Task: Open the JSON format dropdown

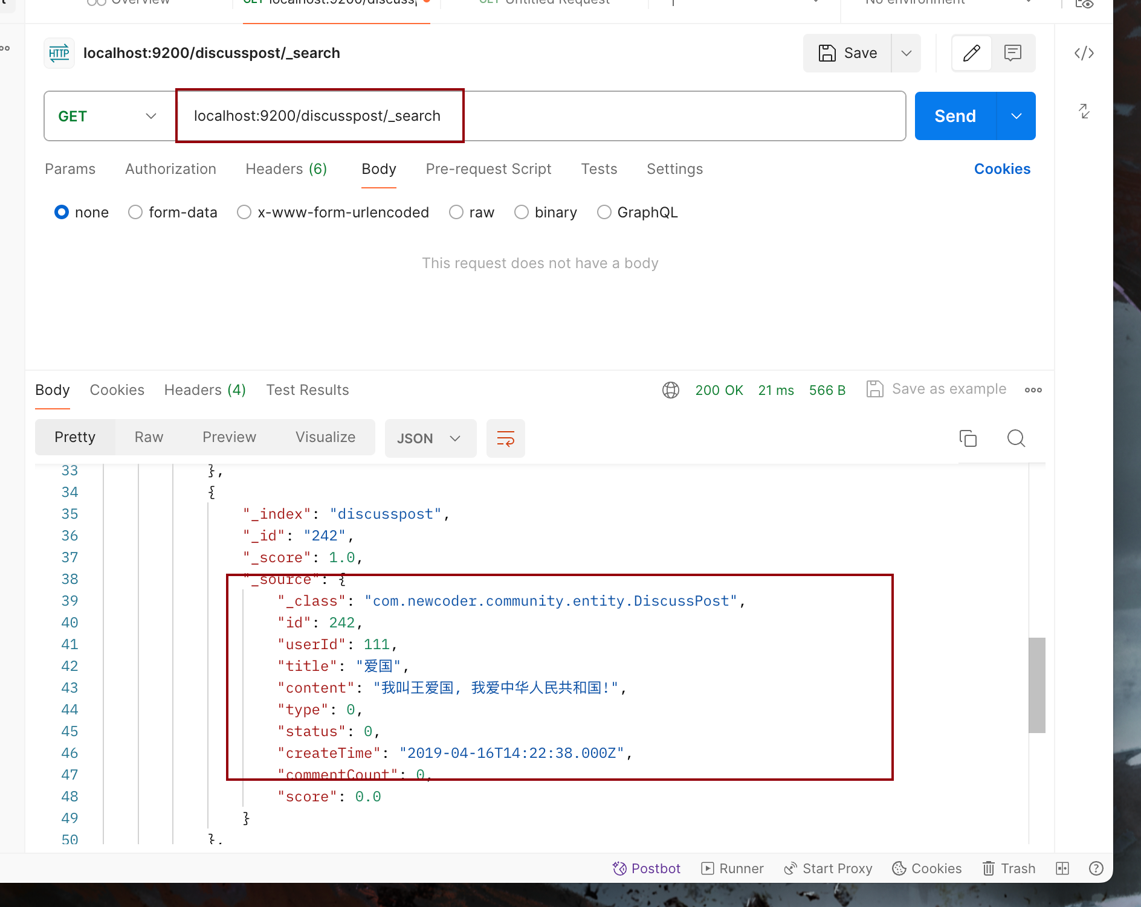Action: pyautogui.click(x=430, y=438)
